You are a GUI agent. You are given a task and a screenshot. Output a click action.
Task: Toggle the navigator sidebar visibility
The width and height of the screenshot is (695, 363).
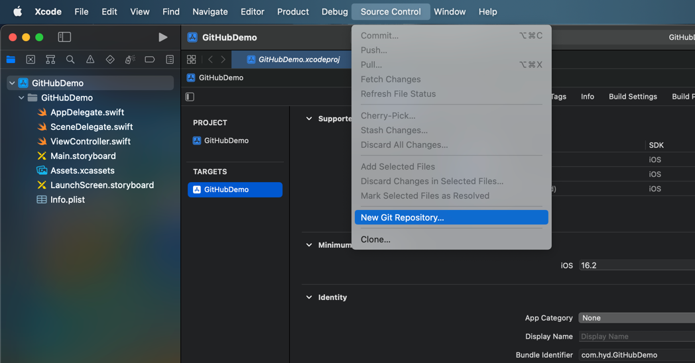click(64, 37)
